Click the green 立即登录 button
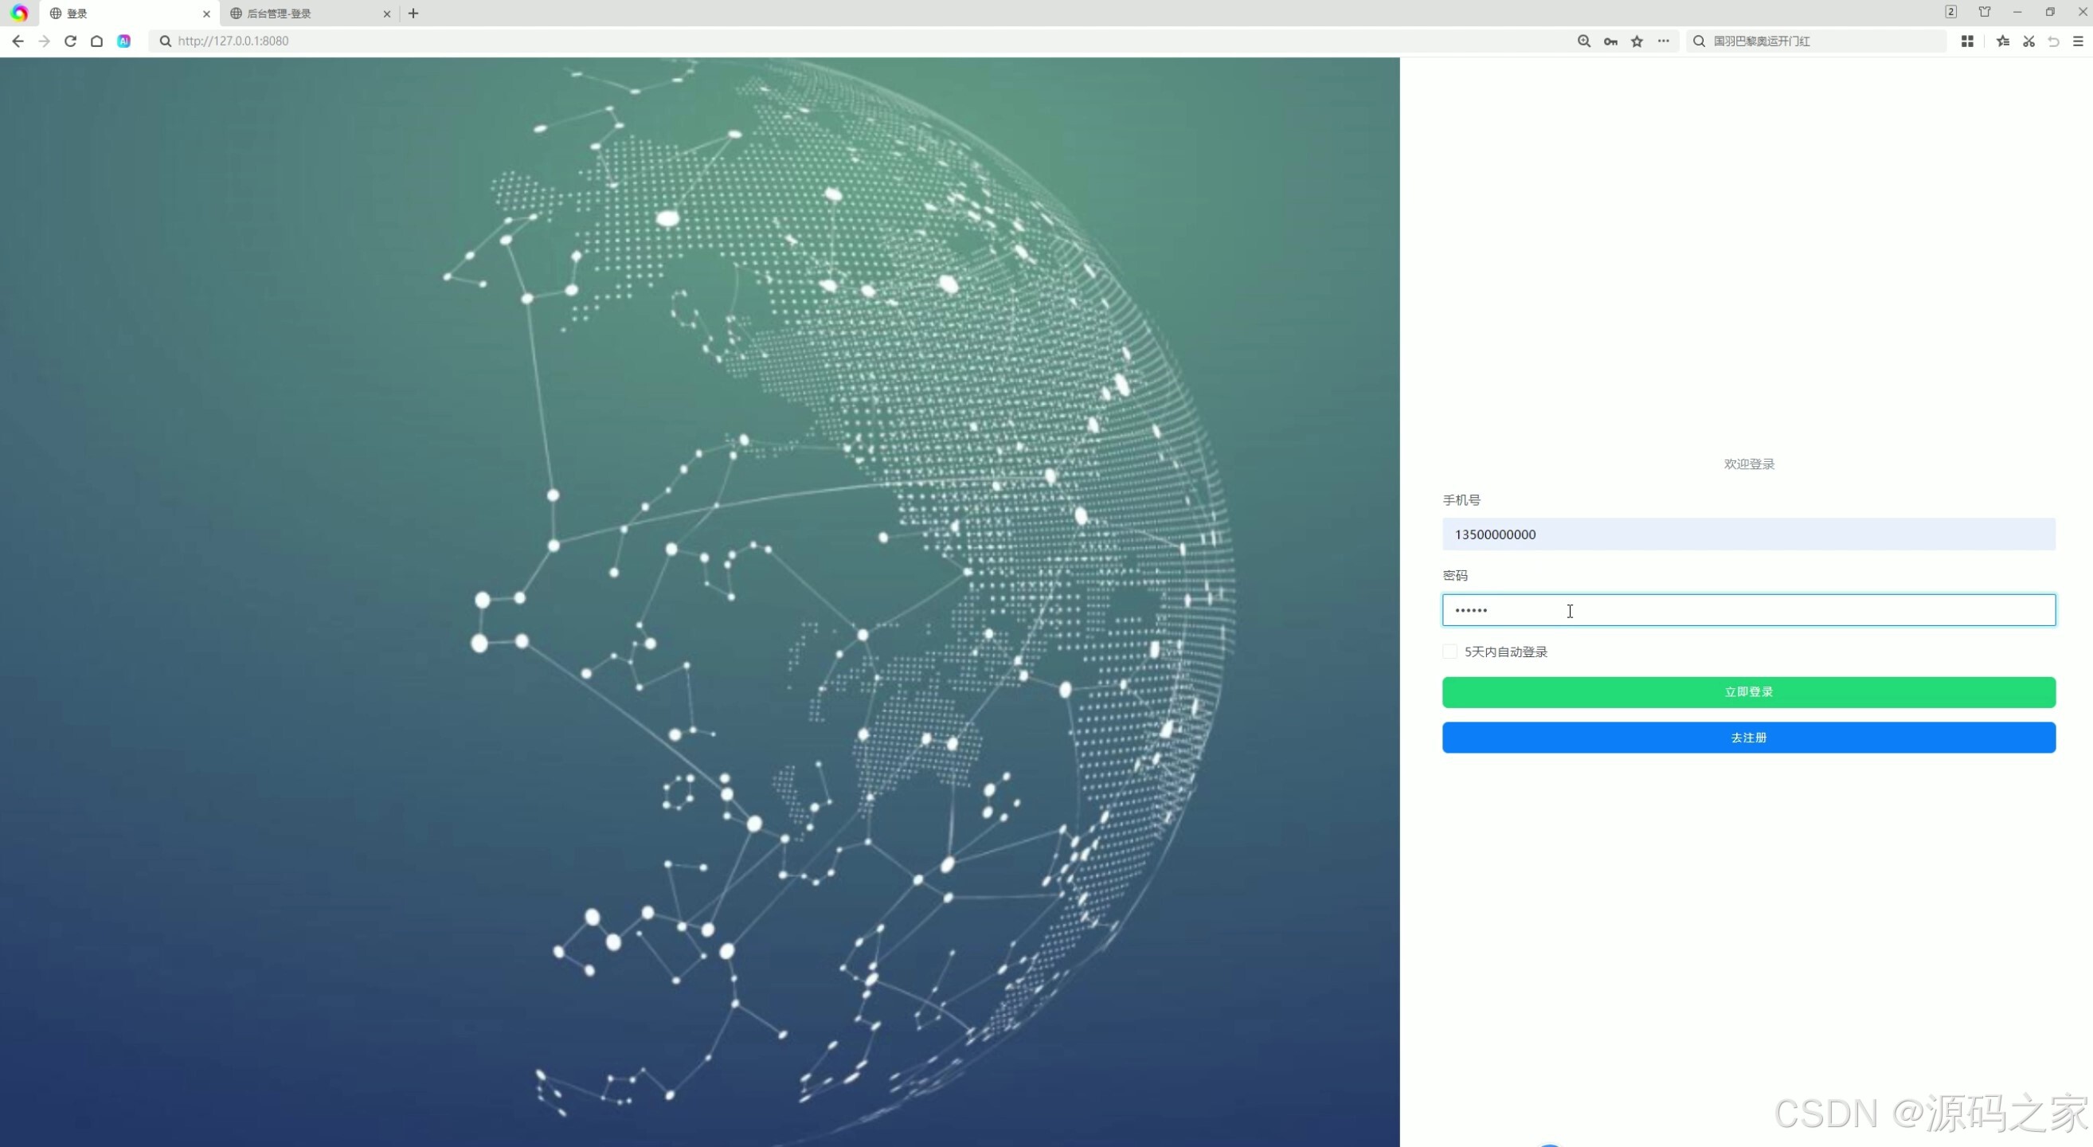The image size is (2093, 1147). (x=1748, y=692)
